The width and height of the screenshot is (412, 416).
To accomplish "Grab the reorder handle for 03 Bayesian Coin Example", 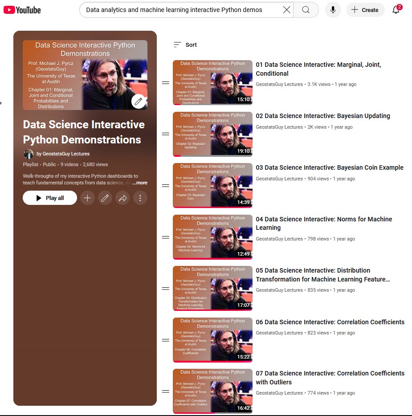I will (x=166, y=185).
